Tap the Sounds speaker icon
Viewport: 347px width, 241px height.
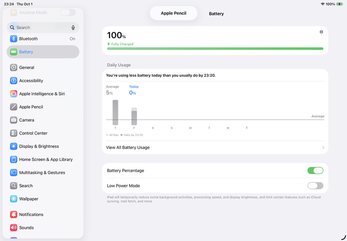[x=13, y=228]
